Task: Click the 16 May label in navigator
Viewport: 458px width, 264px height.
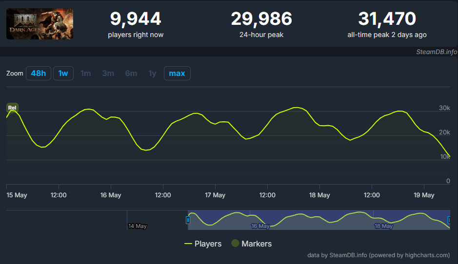Action: (260, 226)
